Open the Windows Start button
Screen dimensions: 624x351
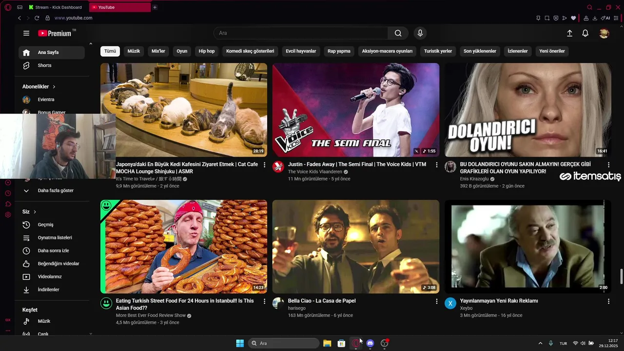point(240,343)
